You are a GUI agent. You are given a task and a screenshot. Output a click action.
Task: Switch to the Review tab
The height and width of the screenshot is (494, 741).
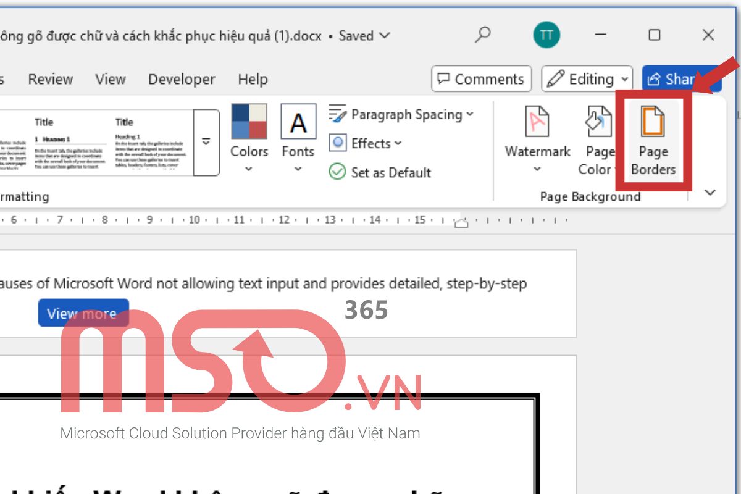[x=50, y=79]
